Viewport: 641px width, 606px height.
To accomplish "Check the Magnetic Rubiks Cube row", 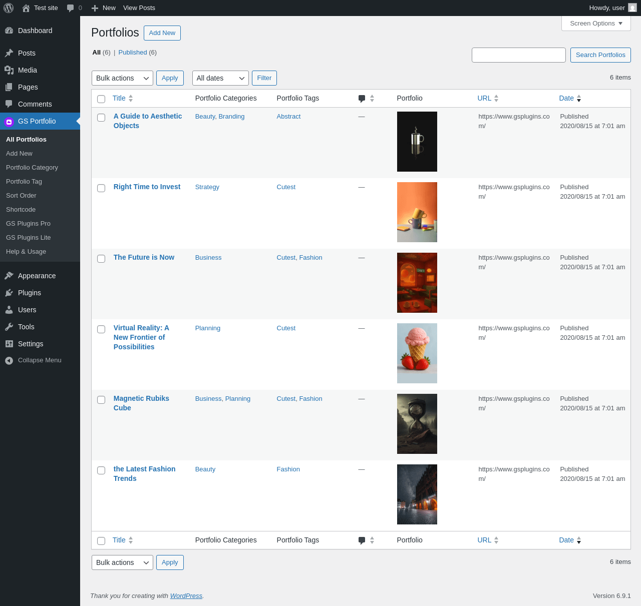I will pos(101,400).
